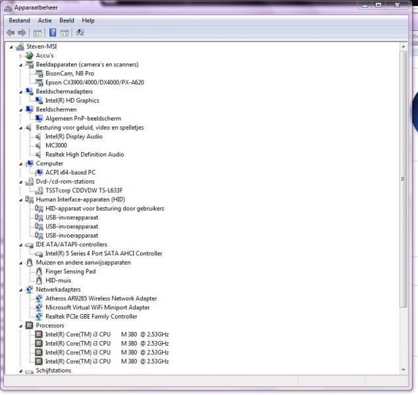Click the HID-muis mouse icon
Viewport: 418px width, 395px height.
(39, 280)
